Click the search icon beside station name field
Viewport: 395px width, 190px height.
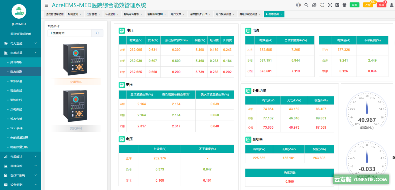tap(97, 33)
